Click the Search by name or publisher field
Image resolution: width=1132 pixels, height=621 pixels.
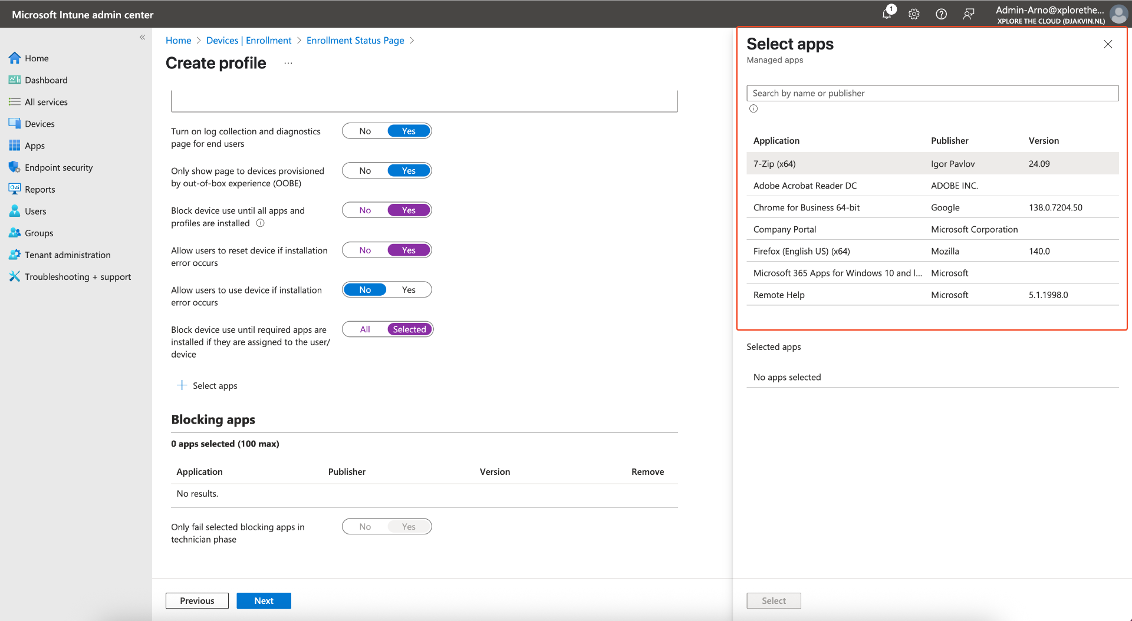coord(932,93)
